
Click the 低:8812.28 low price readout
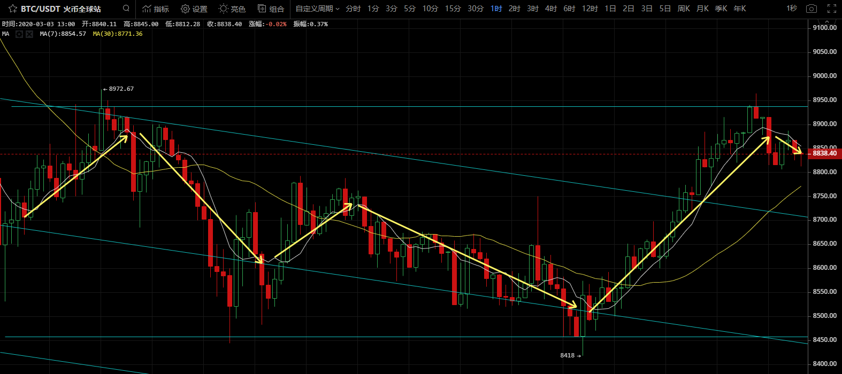pos(182,24)
